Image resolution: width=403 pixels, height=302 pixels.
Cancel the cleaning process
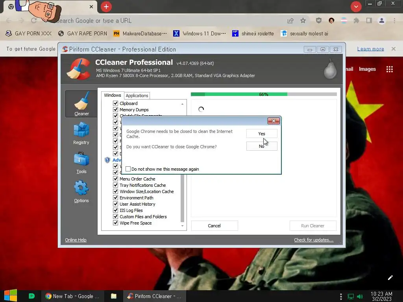tap(214, 226)
